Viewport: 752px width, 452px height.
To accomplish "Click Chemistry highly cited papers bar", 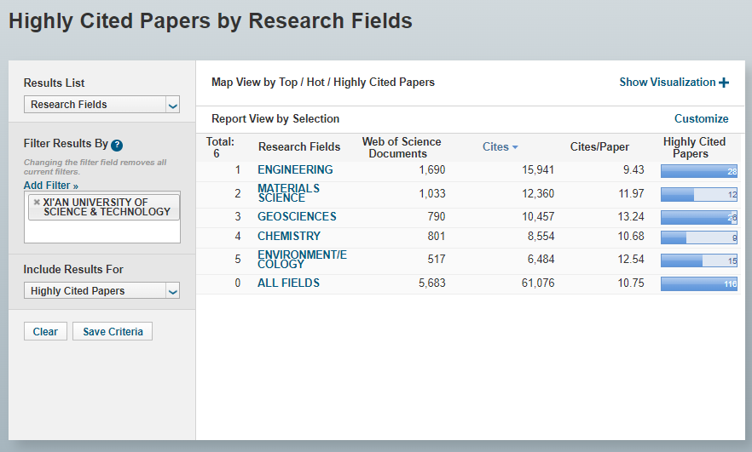I will 699,237.
